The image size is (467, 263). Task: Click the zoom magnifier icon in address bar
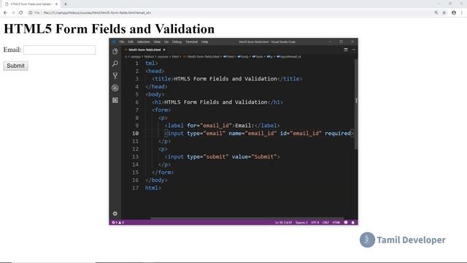click(436, 13)
